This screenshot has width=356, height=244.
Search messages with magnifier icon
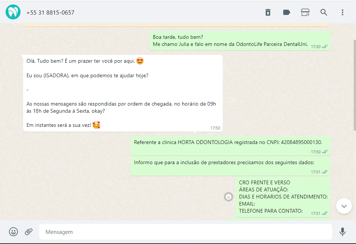324,12
